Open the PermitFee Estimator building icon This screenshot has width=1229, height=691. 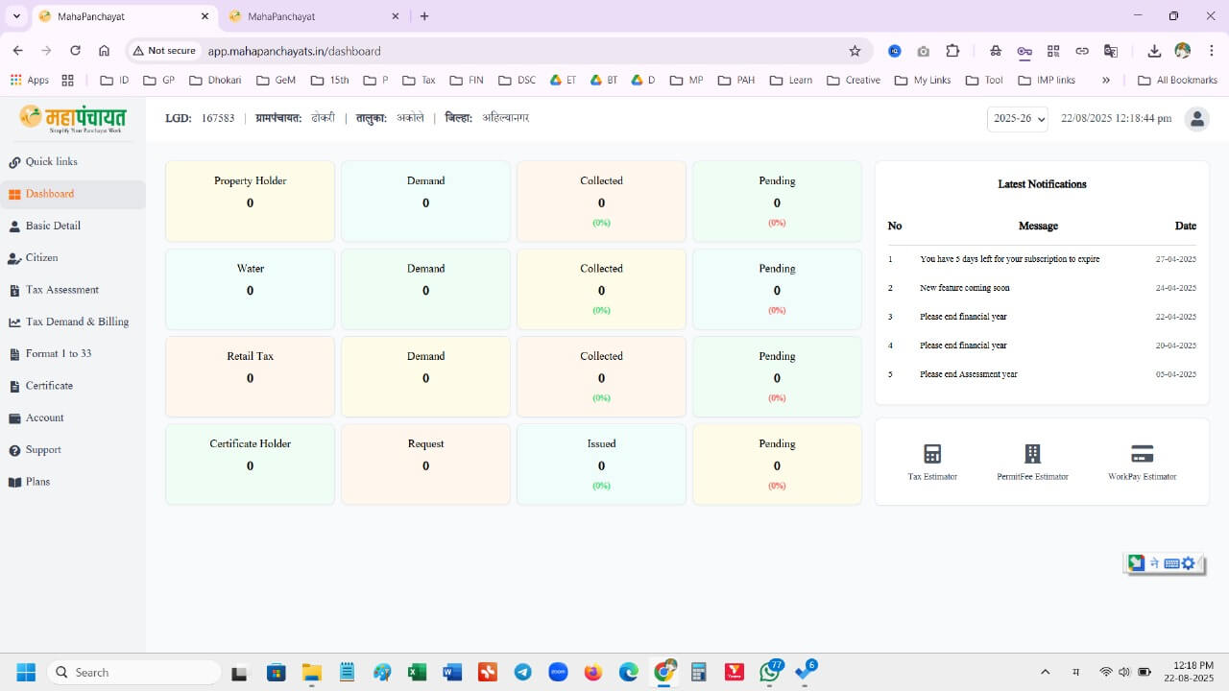point(1032,454)
